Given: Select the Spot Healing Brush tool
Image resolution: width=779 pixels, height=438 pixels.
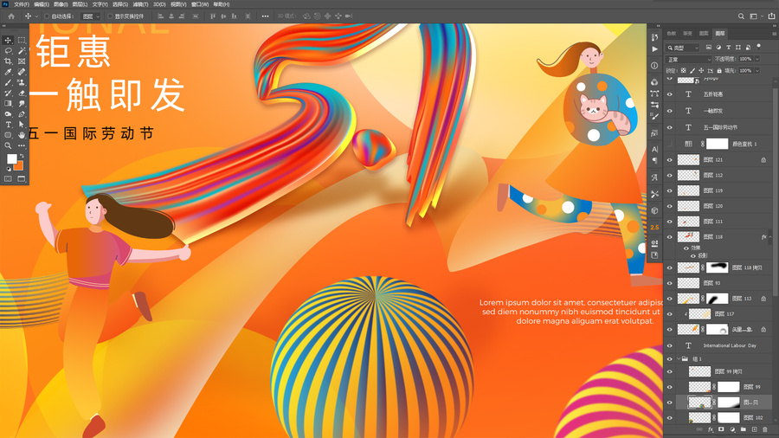Looking at the screenshot, I should click(22, 72).
